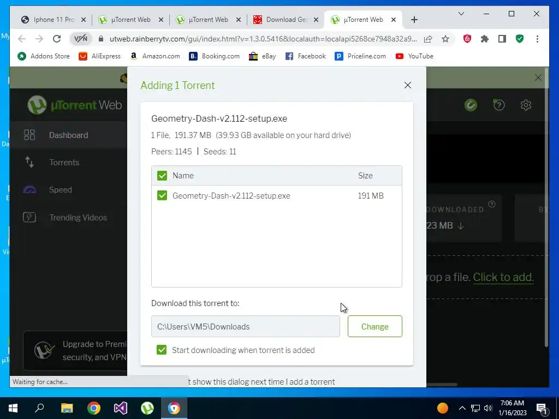This screenshot has height=419, width=559.
Task: Switch to the Iphone 11 Pro tab
Action: 53,20
